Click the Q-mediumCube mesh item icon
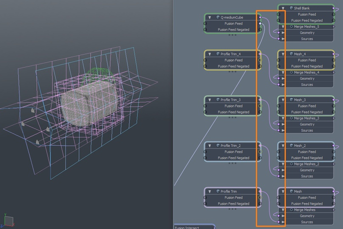Screen dimensions: 343x229 (218, 17)
